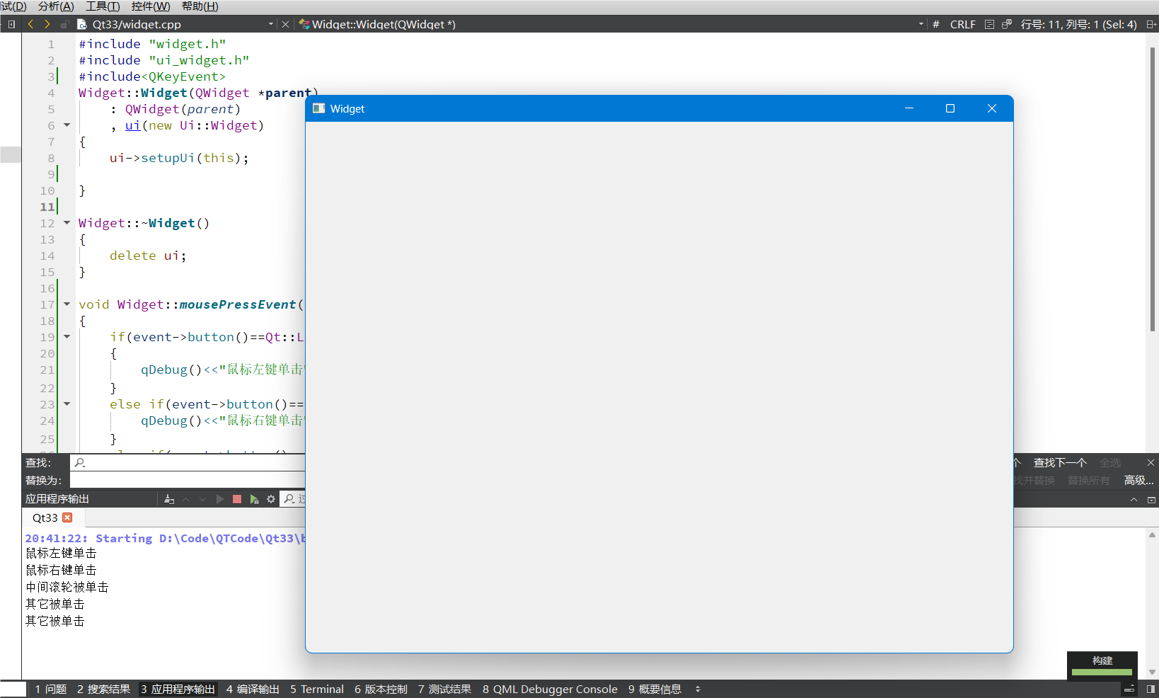The height and width of the screenshot is (698, 1159).
Task: Open the 工具(T) menu
Action: [103, 6]
